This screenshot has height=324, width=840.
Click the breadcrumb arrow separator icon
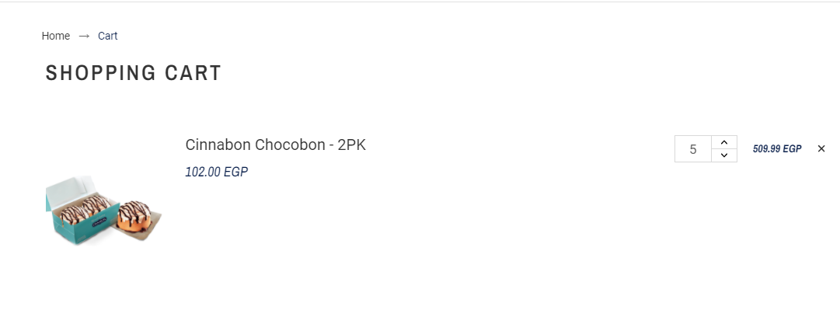coord(84,36)
